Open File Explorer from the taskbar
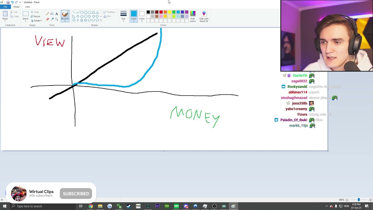373x210 pixels. pyautogui.click(x=100, y=206)
